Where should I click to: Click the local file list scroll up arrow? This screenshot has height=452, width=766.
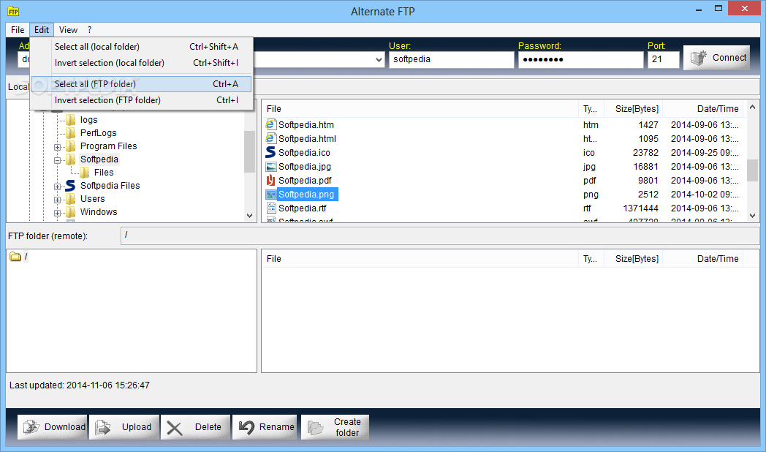(x=752, y=107)
